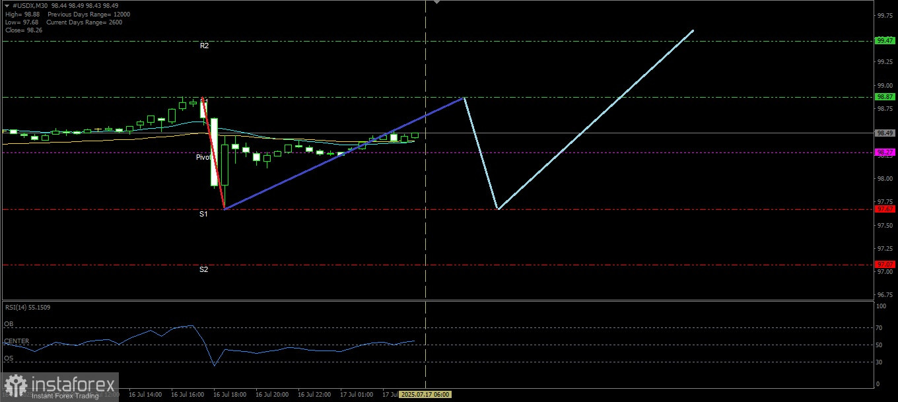Click the dropdown triangle beside #USDX,M30
The image size is (898, 402).
(7, 6)
